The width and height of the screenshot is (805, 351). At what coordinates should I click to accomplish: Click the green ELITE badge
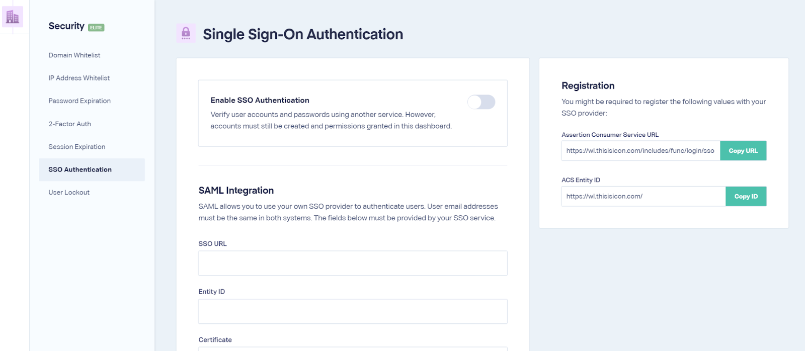tap(96, 28)
